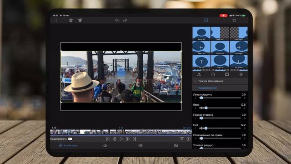The height and width of the screenshot is (164, 291).
Task: Step back one frame
Action: coord(114,139)
